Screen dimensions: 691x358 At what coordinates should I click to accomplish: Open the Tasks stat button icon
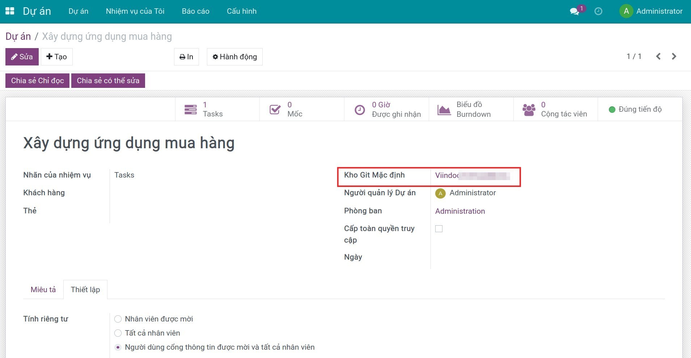190,109
